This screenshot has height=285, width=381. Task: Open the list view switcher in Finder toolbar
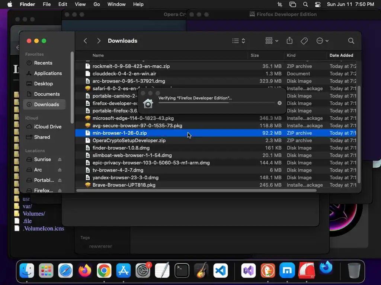tap(238, 41)
